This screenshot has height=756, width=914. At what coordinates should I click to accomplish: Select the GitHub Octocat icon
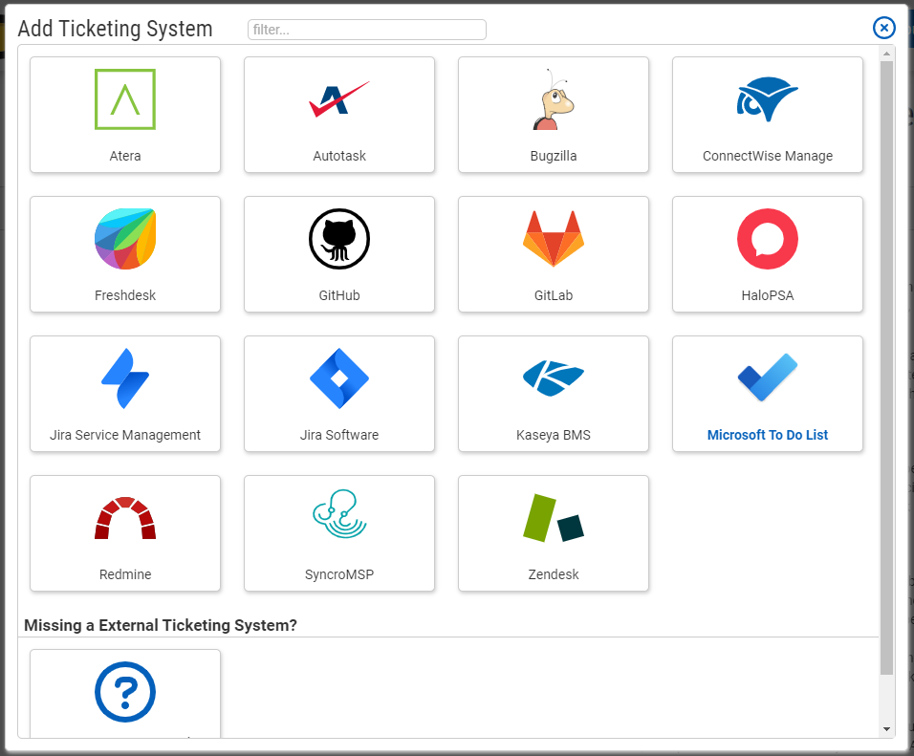pyautogui.click(x=339, y=239)
